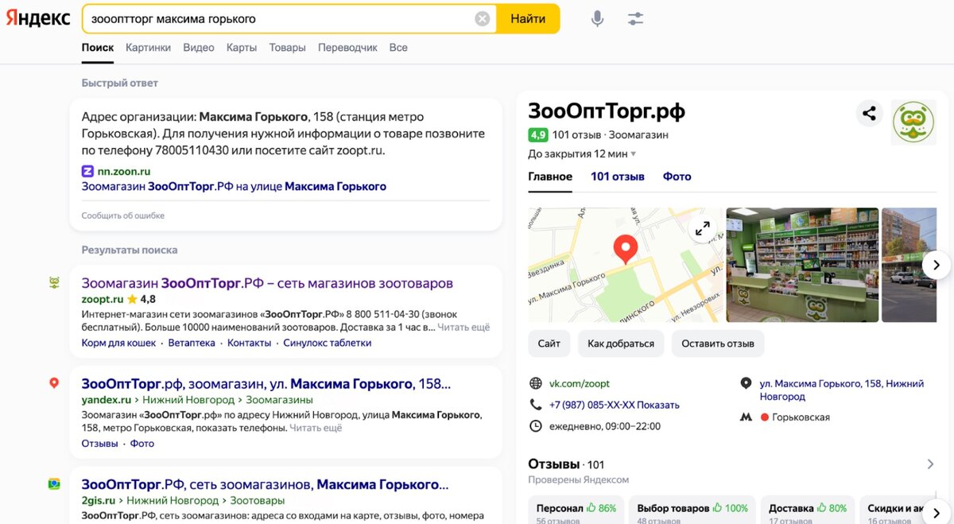Viewport: 954px width, 524px height.
Task: Click Горьковская metro station link
Action: 801,417
